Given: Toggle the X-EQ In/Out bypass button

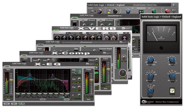Looking at the screenshot, I should coord(7,67).
